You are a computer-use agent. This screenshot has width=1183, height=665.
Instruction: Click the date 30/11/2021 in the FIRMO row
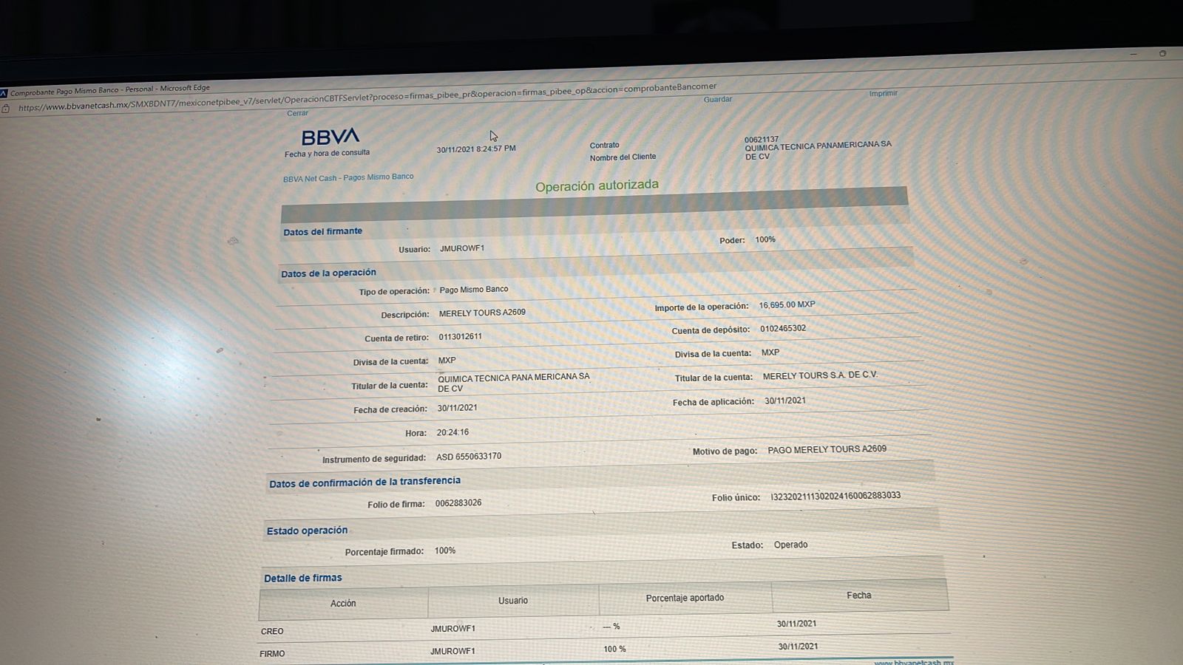tap(798, 647)
